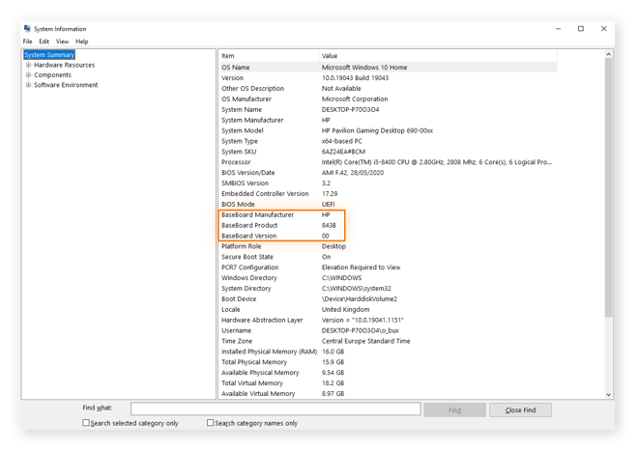Select the Locale row
The width and height of the screenshot is (638, 452).
click(389, 310)
